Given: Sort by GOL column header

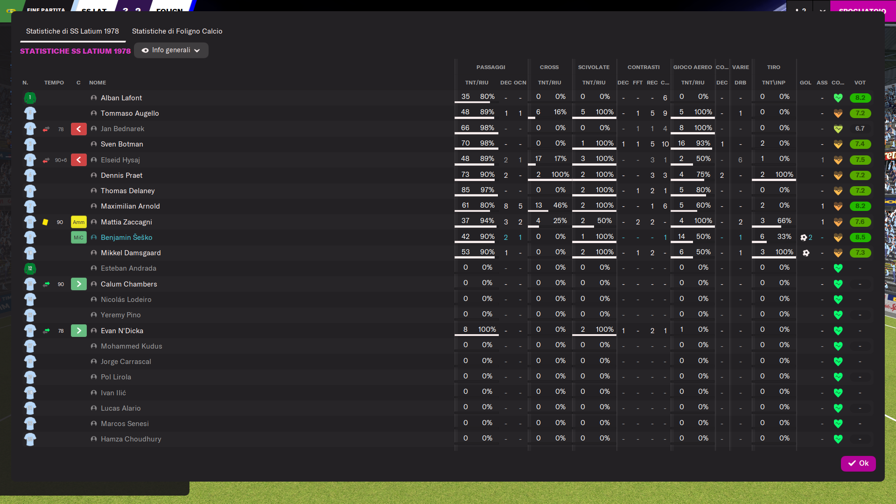Looking at the screenshot, I should coord(805,83).
